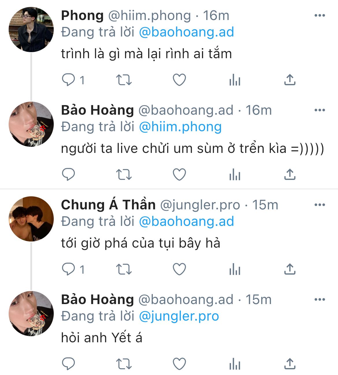View analytics for Phong's tweet

[235, 80]
